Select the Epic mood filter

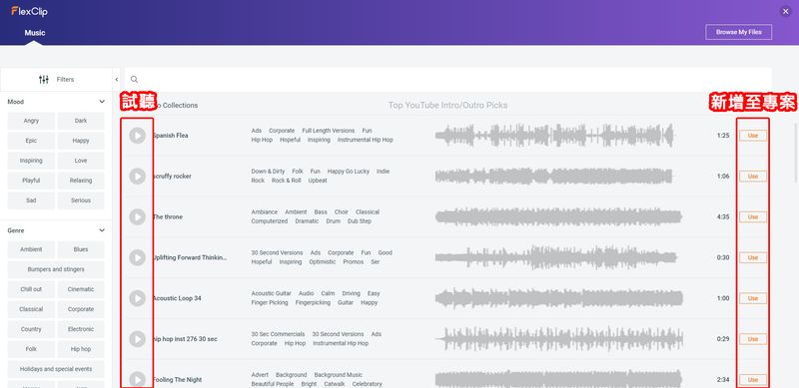click(31, 141)
